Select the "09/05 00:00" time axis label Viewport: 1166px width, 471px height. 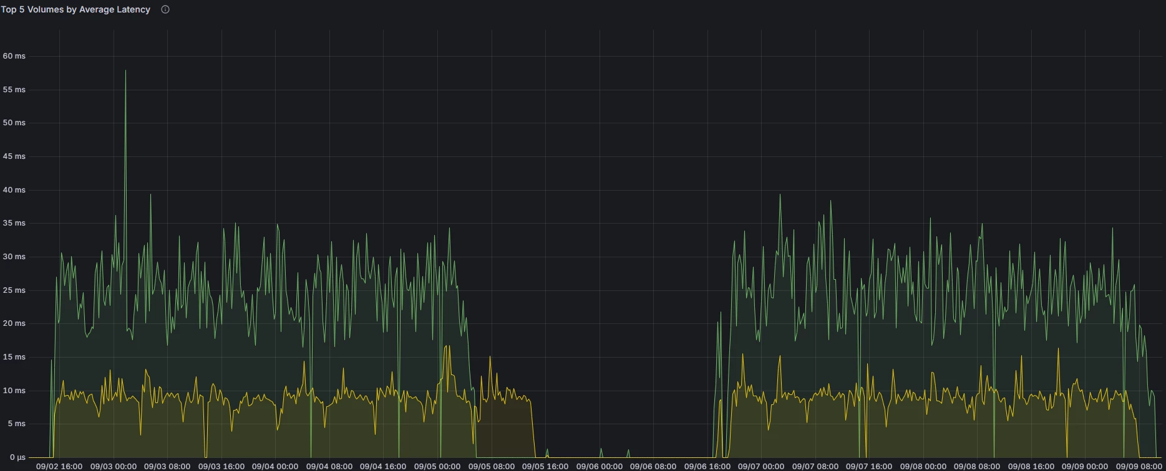pos(437,466)
